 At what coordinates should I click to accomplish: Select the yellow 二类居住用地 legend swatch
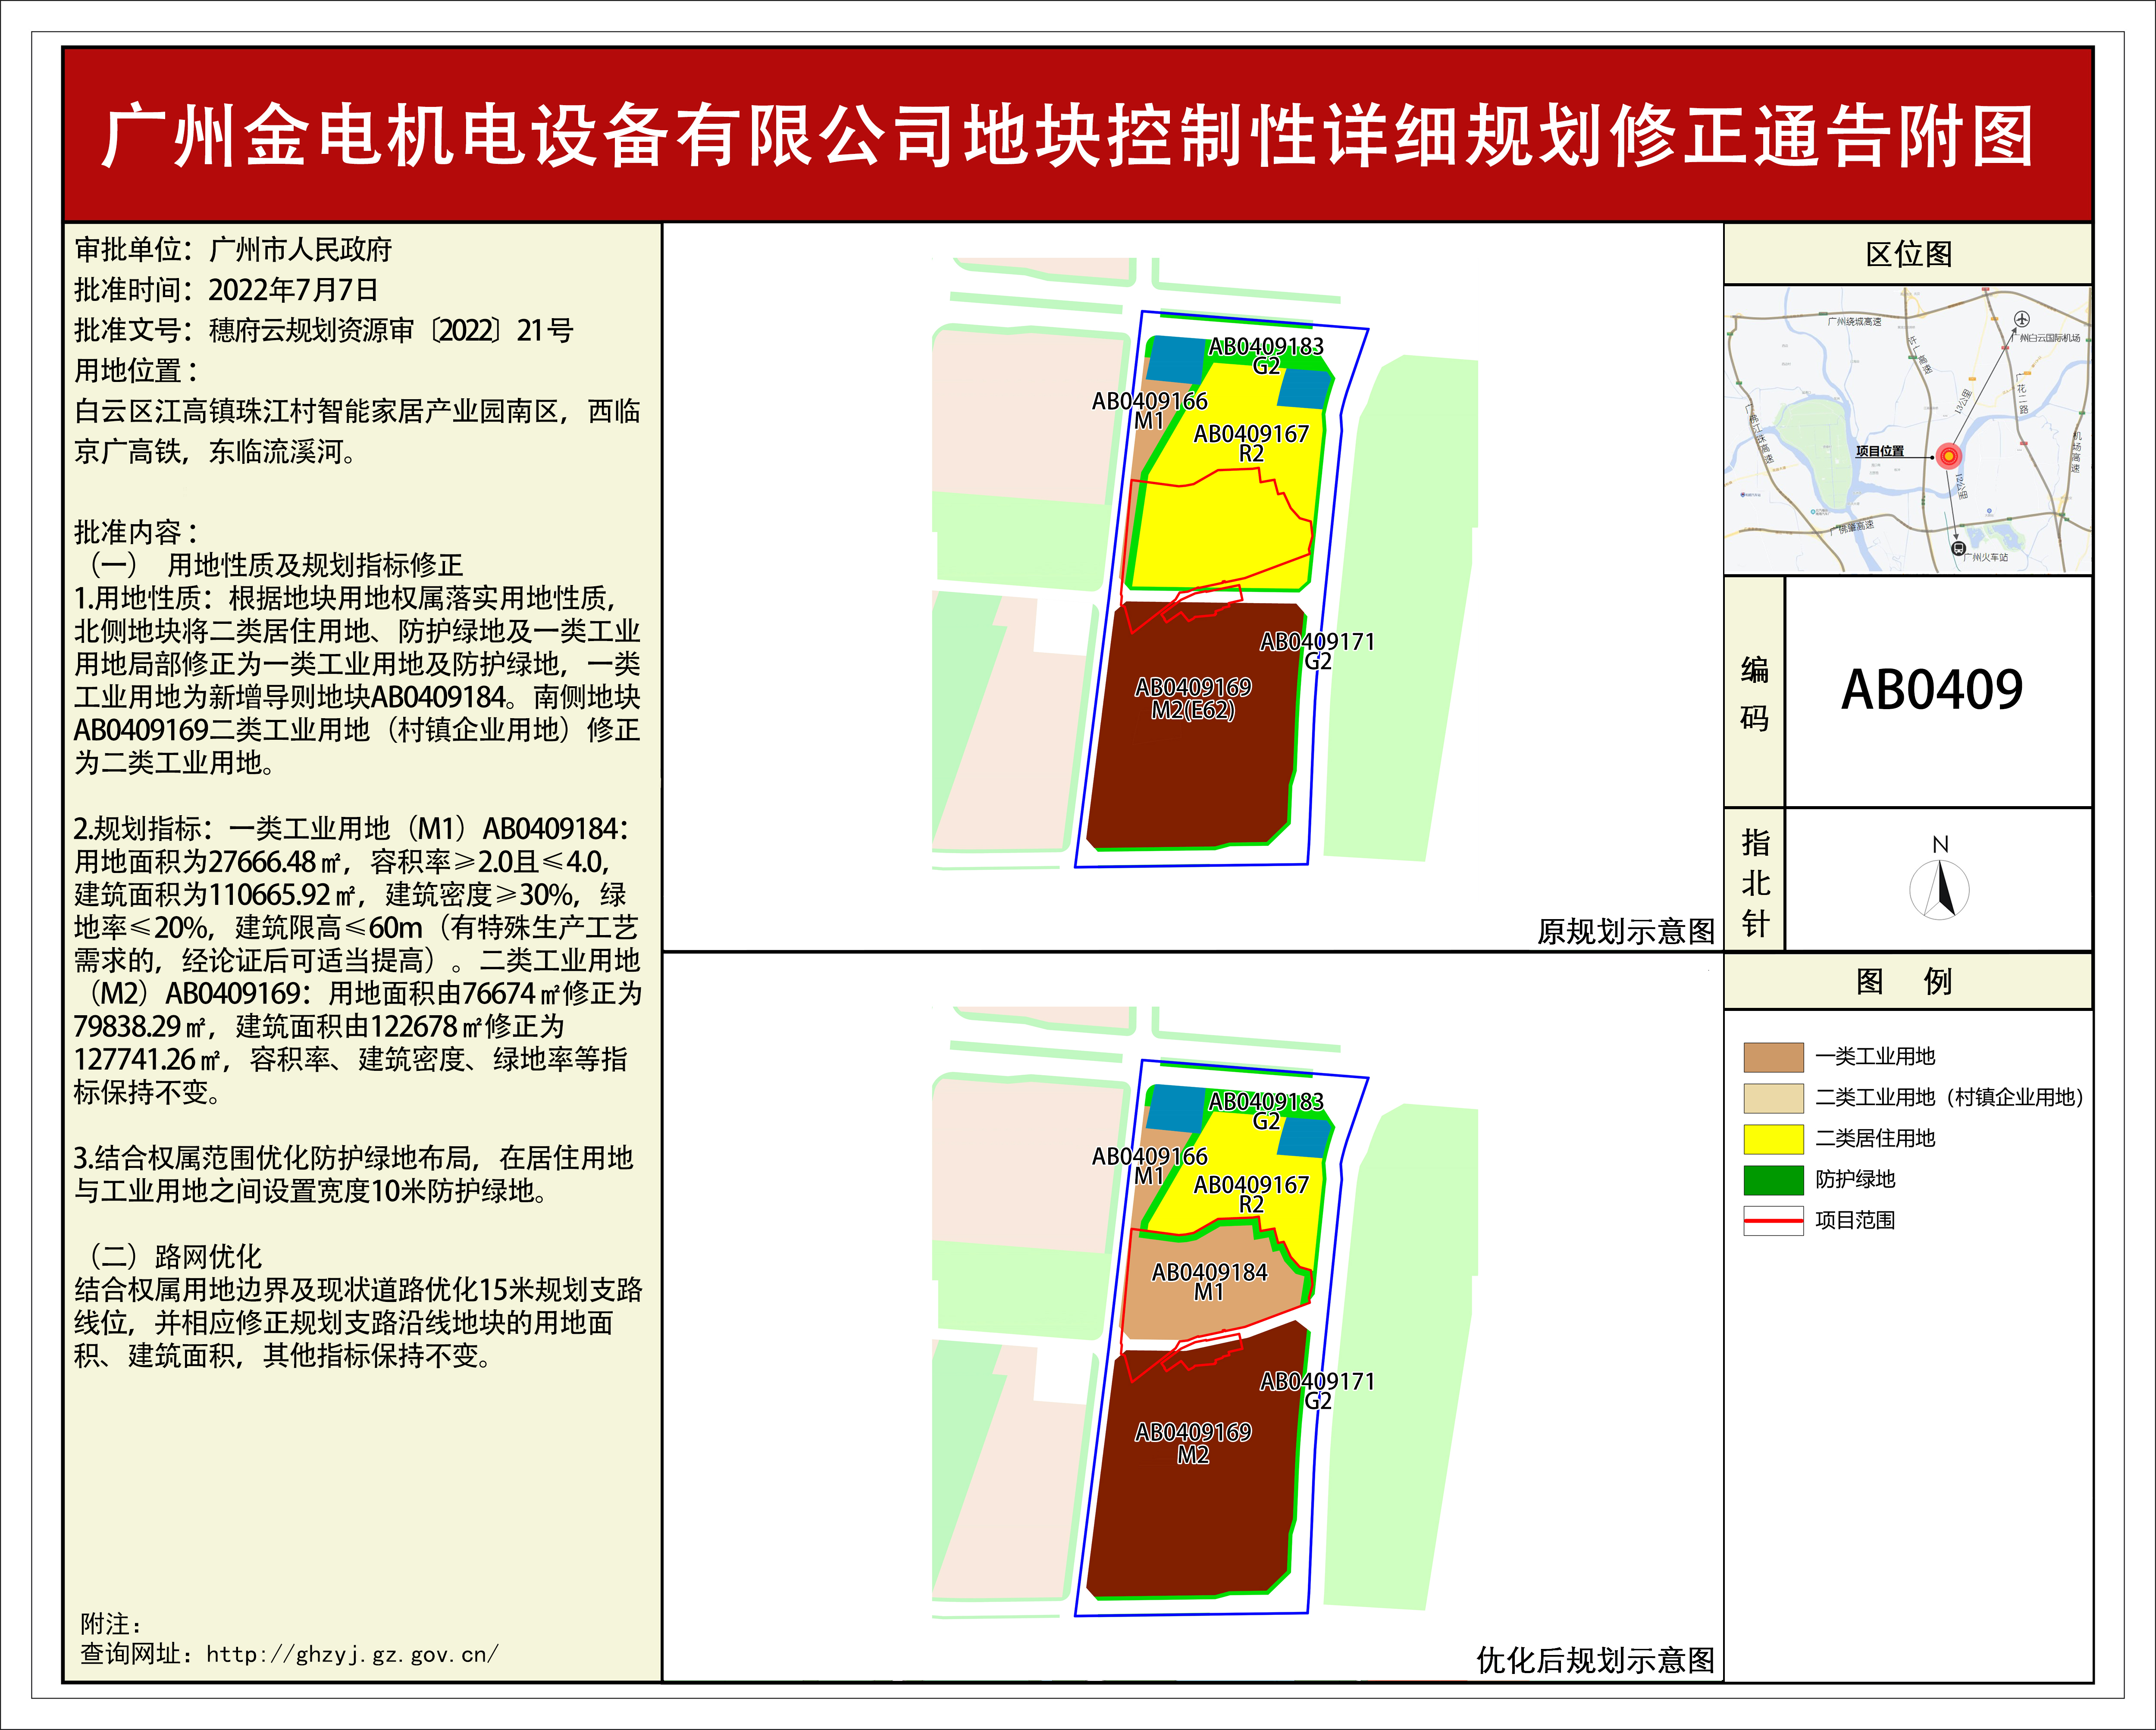coord(1773,1139)
